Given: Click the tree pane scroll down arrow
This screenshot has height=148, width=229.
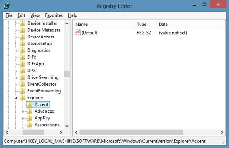Looking at the screenshot, I should (x=67, y=126).
